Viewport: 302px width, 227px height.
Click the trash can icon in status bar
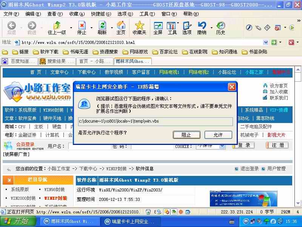pyautogui.click(x=148, y=212)
